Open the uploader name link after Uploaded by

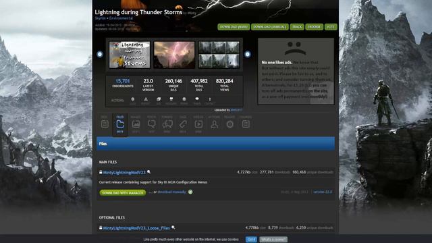point(236,110)
